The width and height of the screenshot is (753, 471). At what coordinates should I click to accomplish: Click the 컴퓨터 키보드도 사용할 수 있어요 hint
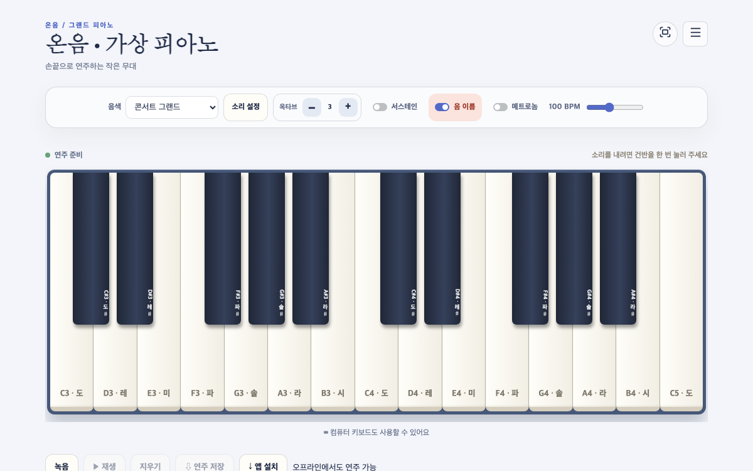click(376, 433)
